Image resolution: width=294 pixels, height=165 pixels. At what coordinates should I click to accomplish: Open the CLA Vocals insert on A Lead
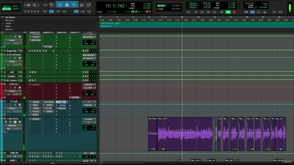49,102
